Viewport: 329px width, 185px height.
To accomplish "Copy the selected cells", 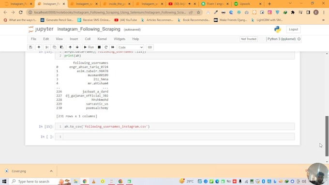I will pos(54,47).
